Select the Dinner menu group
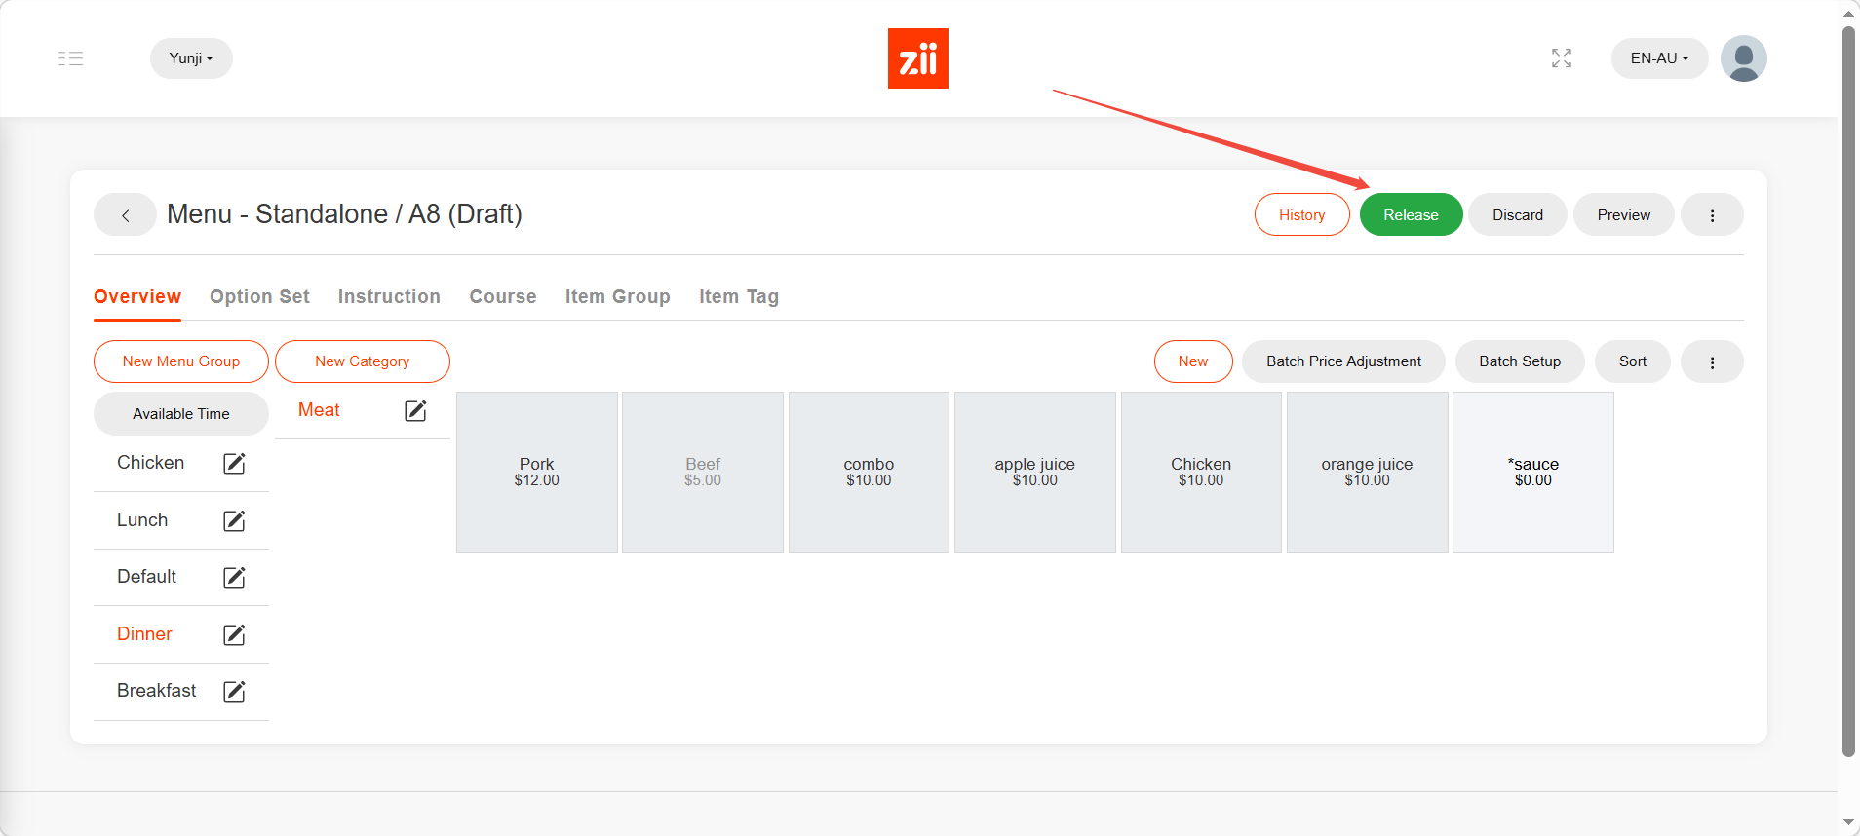The height and width of the screenshot is (836, 1860). coord(144,634)
